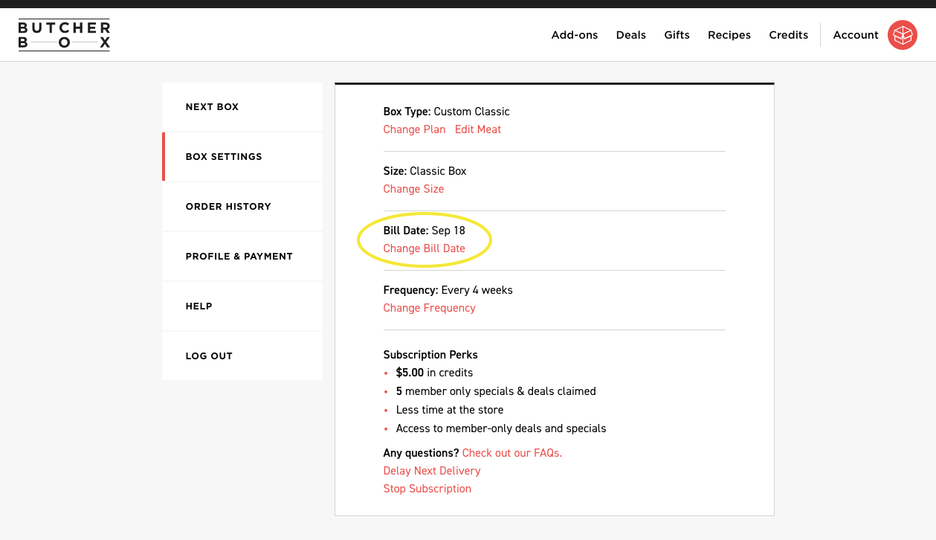Click the Bill Date: Sep 18 text
This screenshot has height=540, width=936.
pos(424,231)
